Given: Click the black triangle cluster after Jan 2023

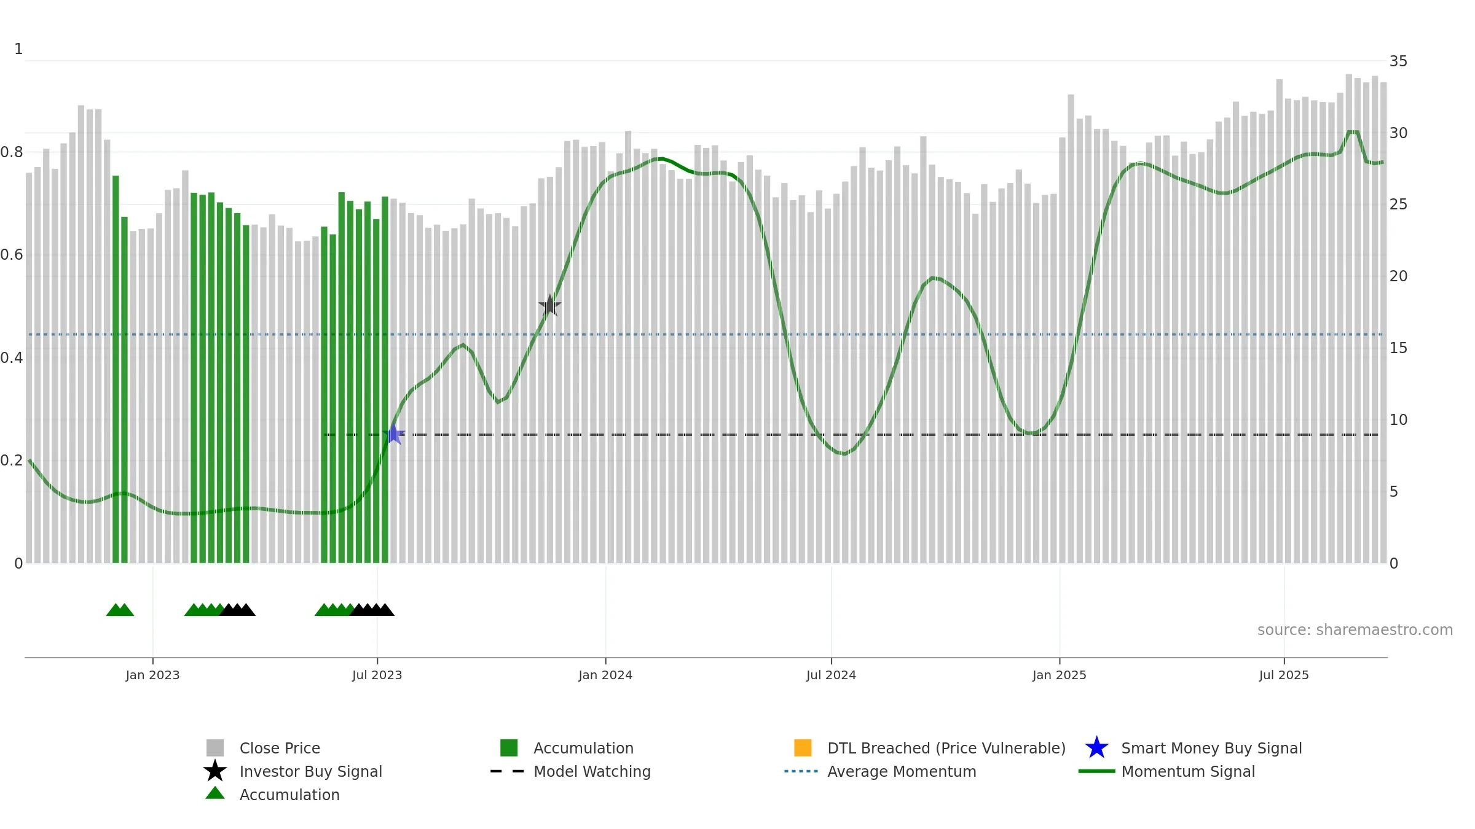Looking at the screenshot, I should click(237, 610).
